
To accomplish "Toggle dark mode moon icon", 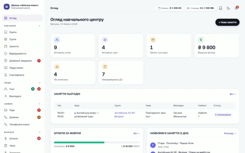I will (228, 8).
